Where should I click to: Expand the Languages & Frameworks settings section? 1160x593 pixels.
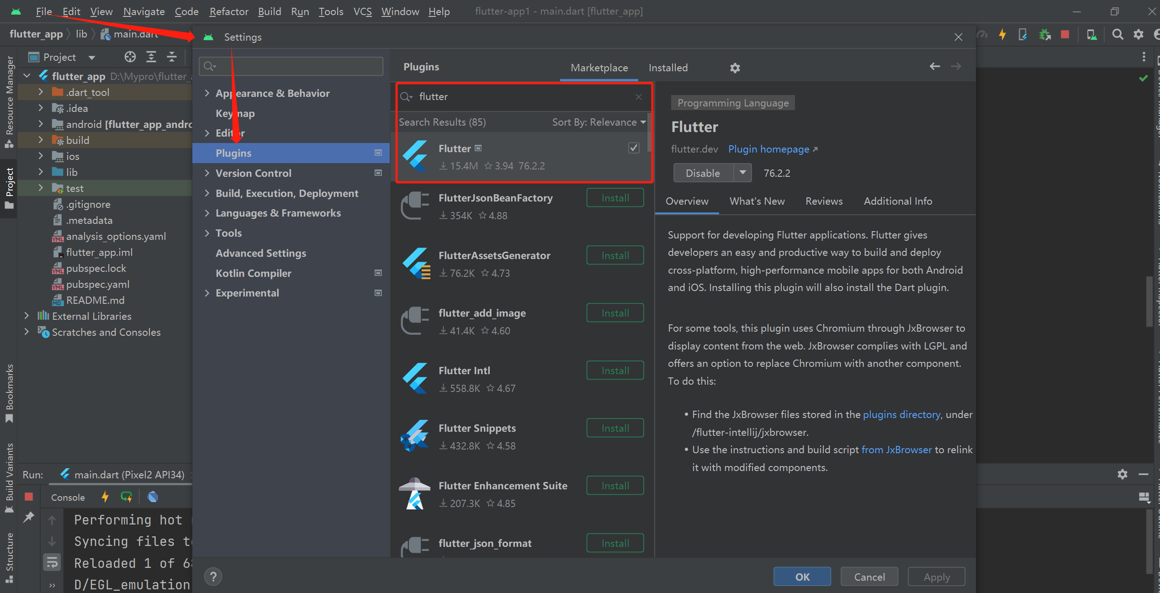pos(208,212)
